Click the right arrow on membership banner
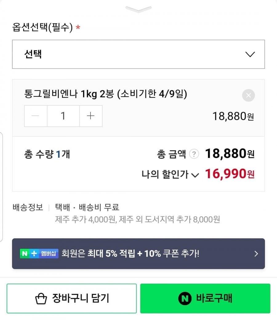The image size is (277, 320). (256, 254)
